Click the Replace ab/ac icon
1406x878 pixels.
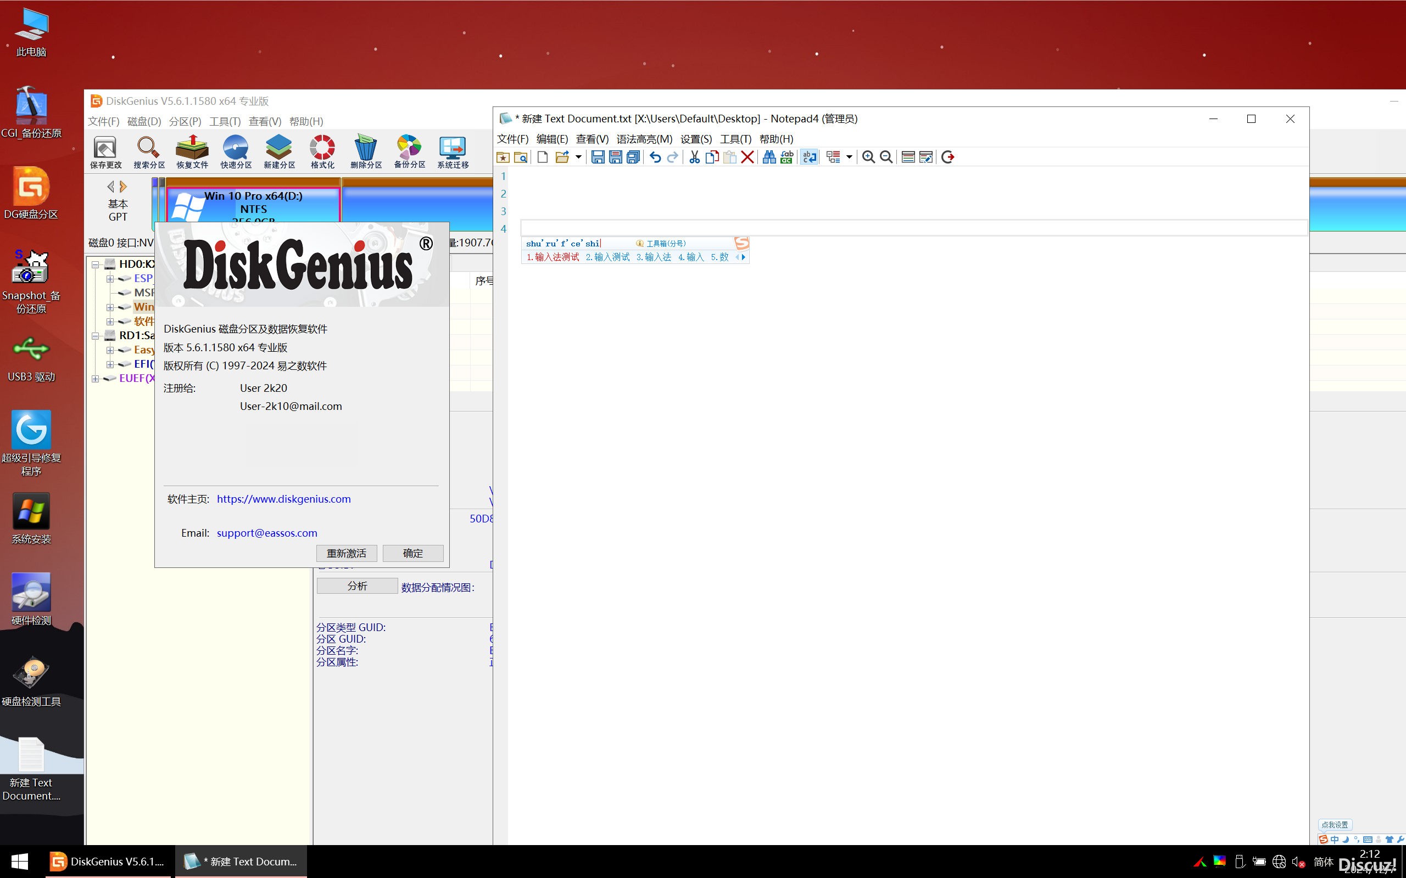786,157
